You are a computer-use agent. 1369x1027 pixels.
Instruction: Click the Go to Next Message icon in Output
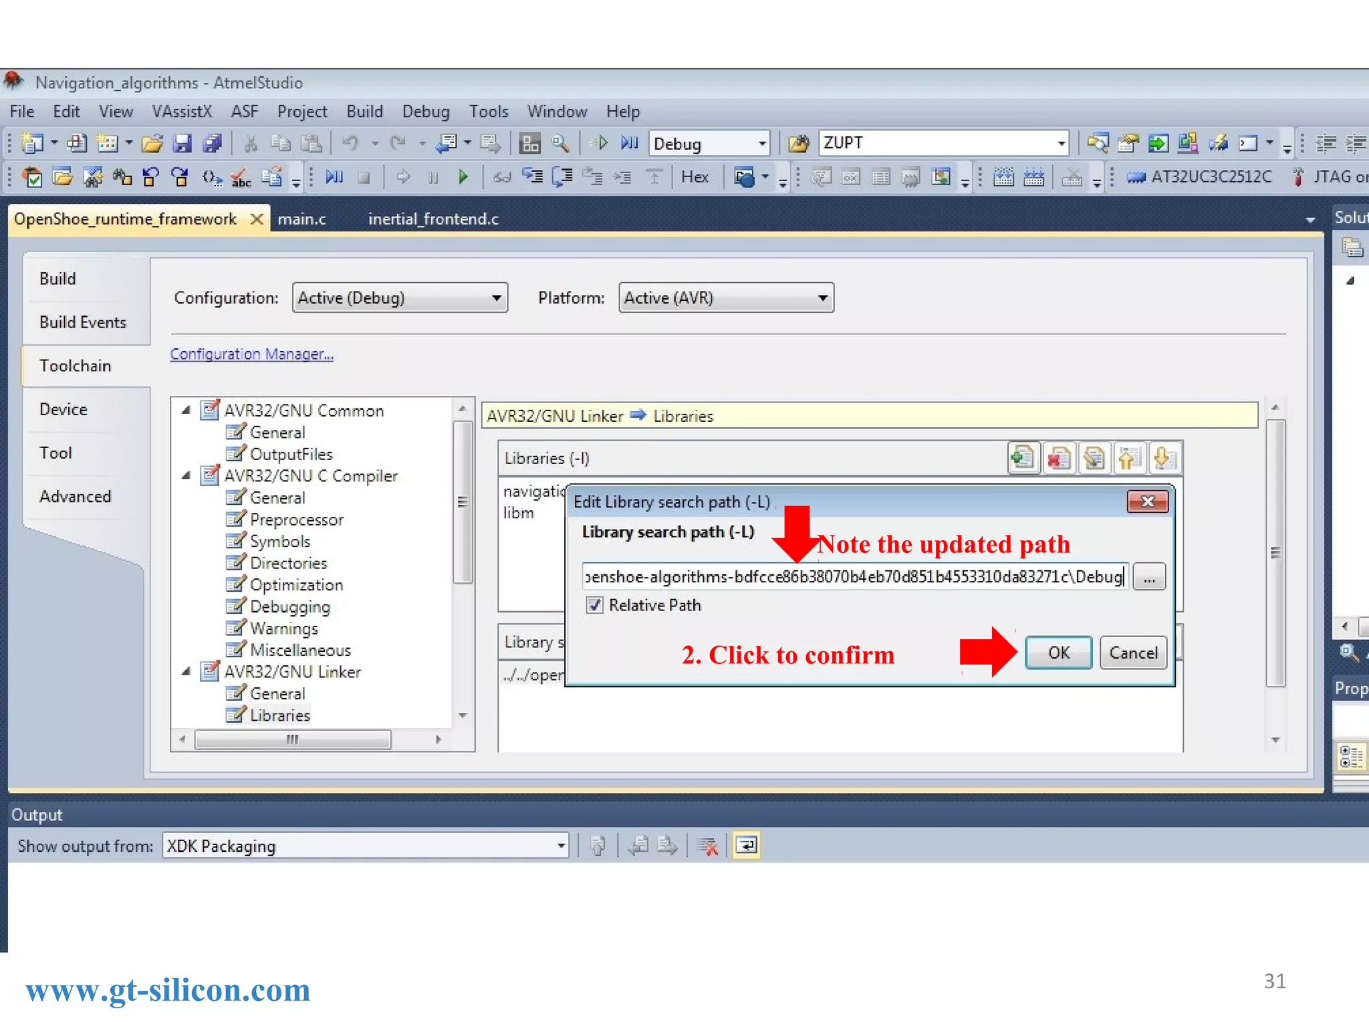point(667,846)
